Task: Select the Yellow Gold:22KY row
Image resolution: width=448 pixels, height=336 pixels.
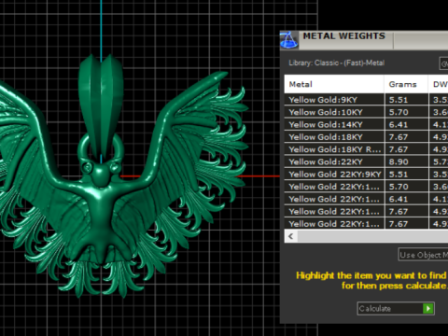Action: [x=366, y=162]
